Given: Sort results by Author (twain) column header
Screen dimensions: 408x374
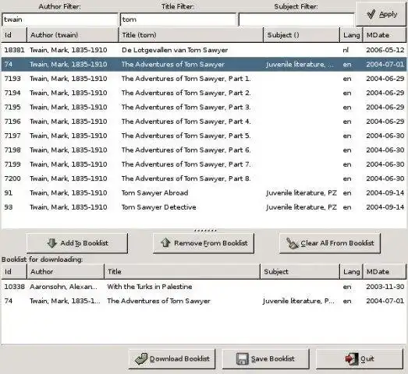Looking at the screenshot, I should click(x=73, y=35).
